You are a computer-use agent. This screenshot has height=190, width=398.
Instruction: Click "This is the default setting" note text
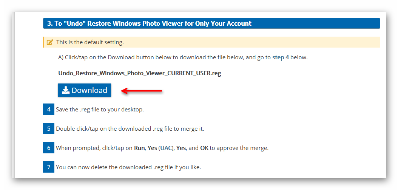[90, 42]
